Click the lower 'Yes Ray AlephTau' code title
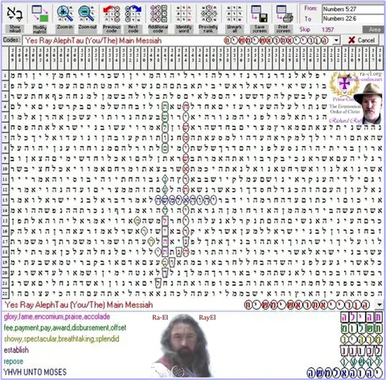Image resolution: width=386 pixels, height=380 pixels. 79,304
